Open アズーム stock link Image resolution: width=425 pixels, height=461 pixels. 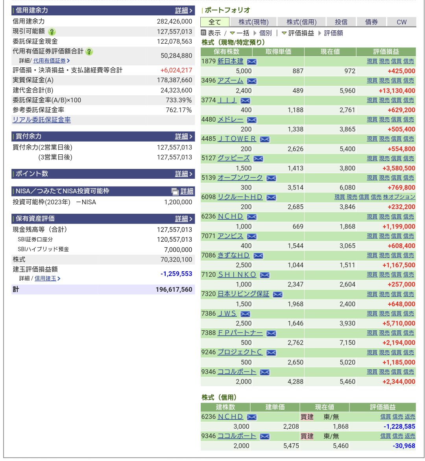tap(230, 81)
